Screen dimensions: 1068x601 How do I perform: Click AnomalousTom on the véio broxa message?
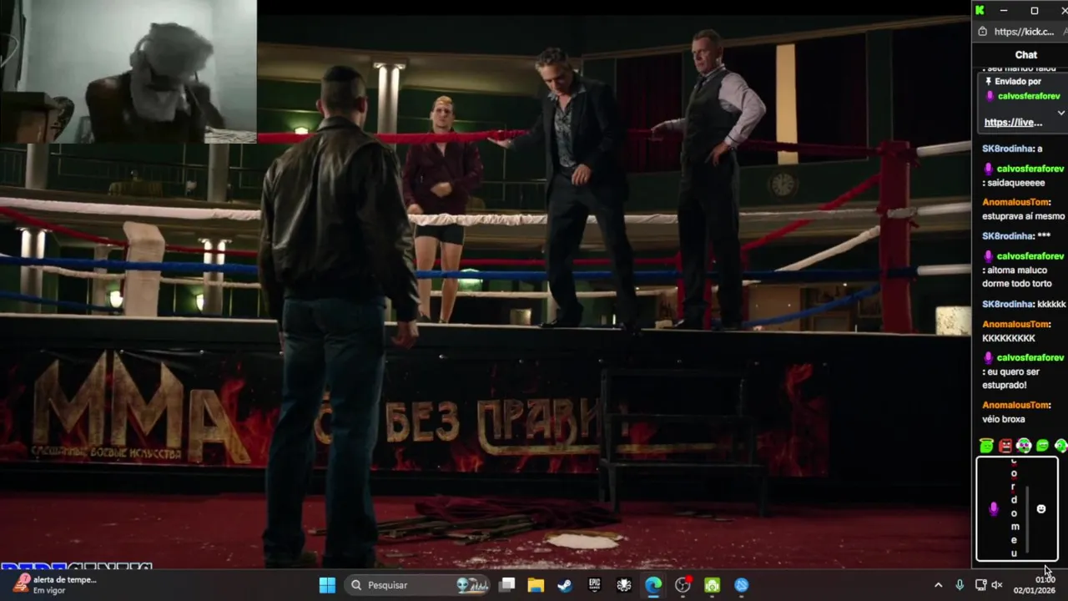pos(1015,405)
